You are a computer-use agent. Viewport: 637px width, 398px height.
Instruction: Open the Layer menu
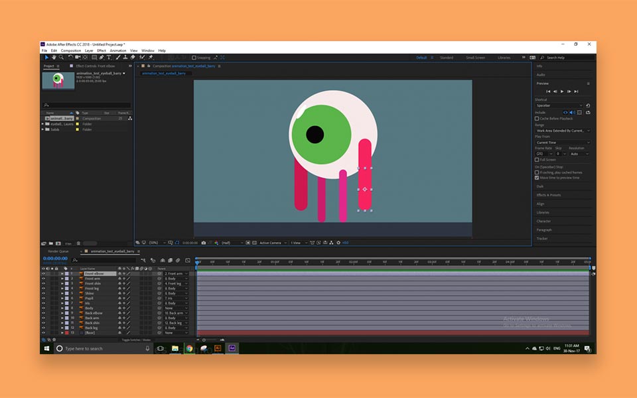(89, 51)
